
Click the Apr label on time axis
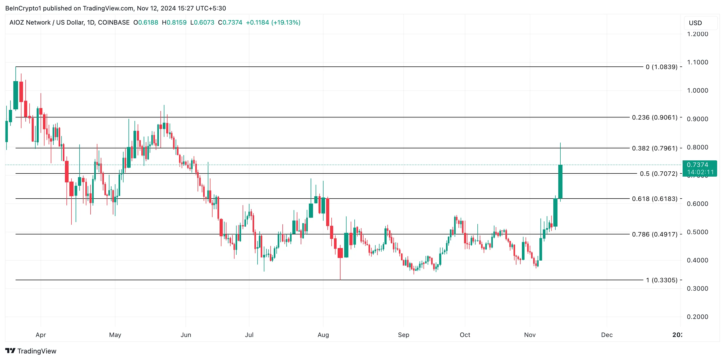pyautogui.click(x=41, y=335)
